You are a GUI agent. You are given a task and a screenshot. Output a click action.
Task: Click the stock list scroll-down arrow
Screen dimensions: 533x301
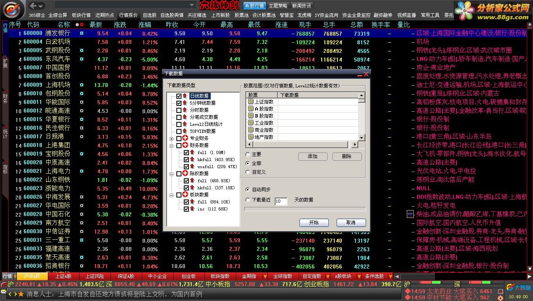click(362, 138)
